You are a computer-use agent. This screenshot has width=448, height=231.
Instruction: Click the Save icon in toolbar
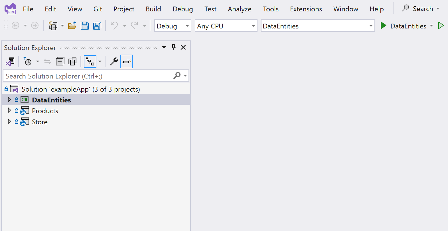coord(85,26)
